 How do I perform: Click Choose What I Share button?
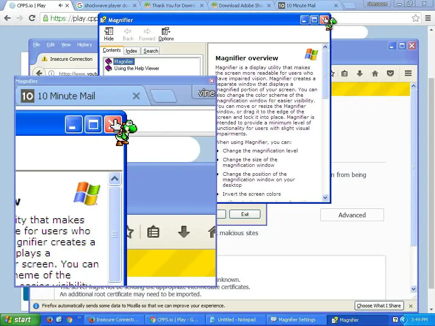tap(379, 306)
